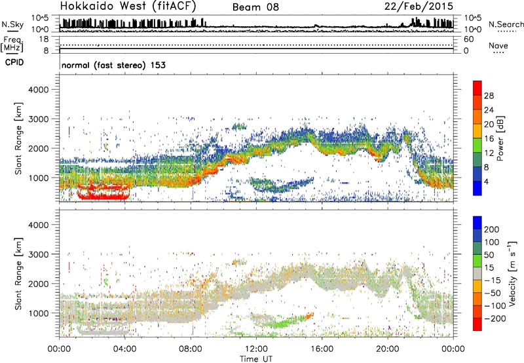Screen dimensions: 524x363
Task: Click the "4" label on Power color bar
Action: (x=486, y=182)
